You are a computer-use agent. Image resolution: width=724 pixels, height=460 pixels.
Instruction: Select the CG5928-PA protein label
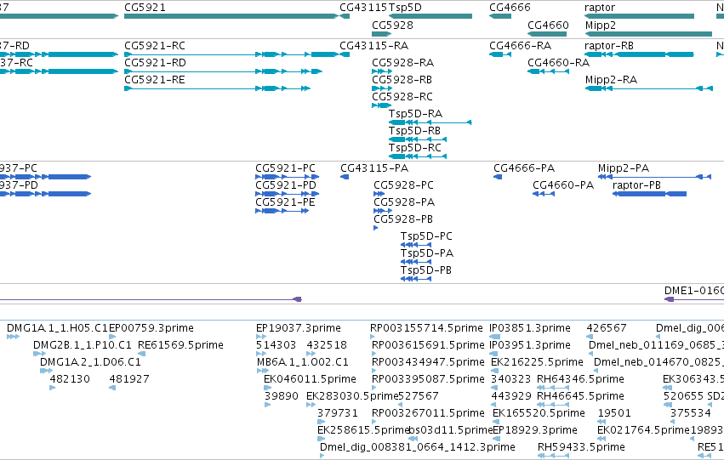[x=404, y=202]
